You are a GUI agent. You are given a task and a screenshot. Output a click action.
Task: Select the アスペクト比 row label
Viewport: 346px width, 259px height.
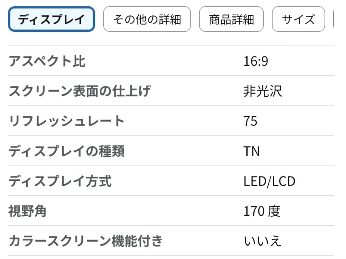[x=47, y=61]
